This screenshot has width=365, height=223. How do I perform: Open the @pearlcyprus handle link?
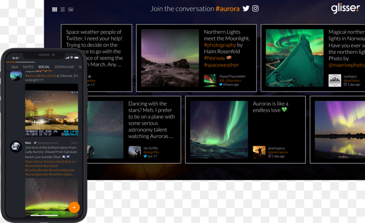[x=278, y=152]
